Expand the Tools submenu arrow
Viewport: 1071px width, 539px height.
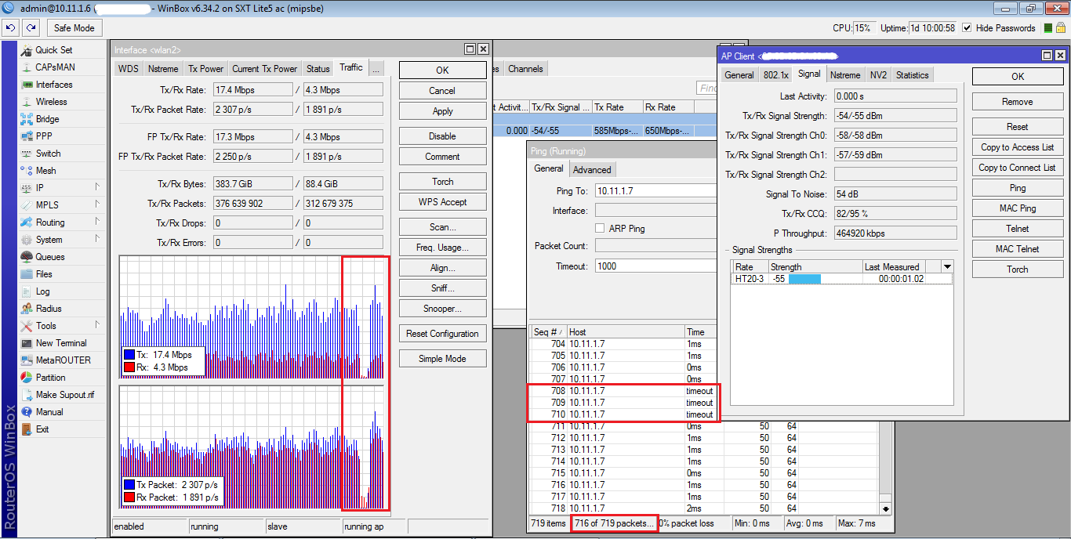(98, 325)
